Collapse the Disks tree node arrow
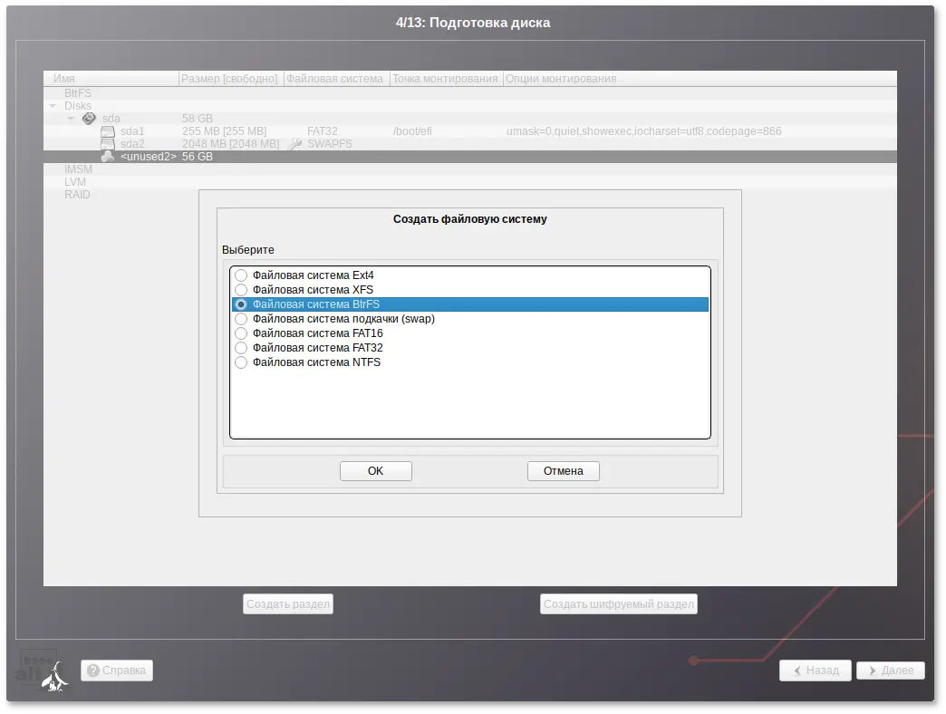946x714 pixels. click(53, 106)
